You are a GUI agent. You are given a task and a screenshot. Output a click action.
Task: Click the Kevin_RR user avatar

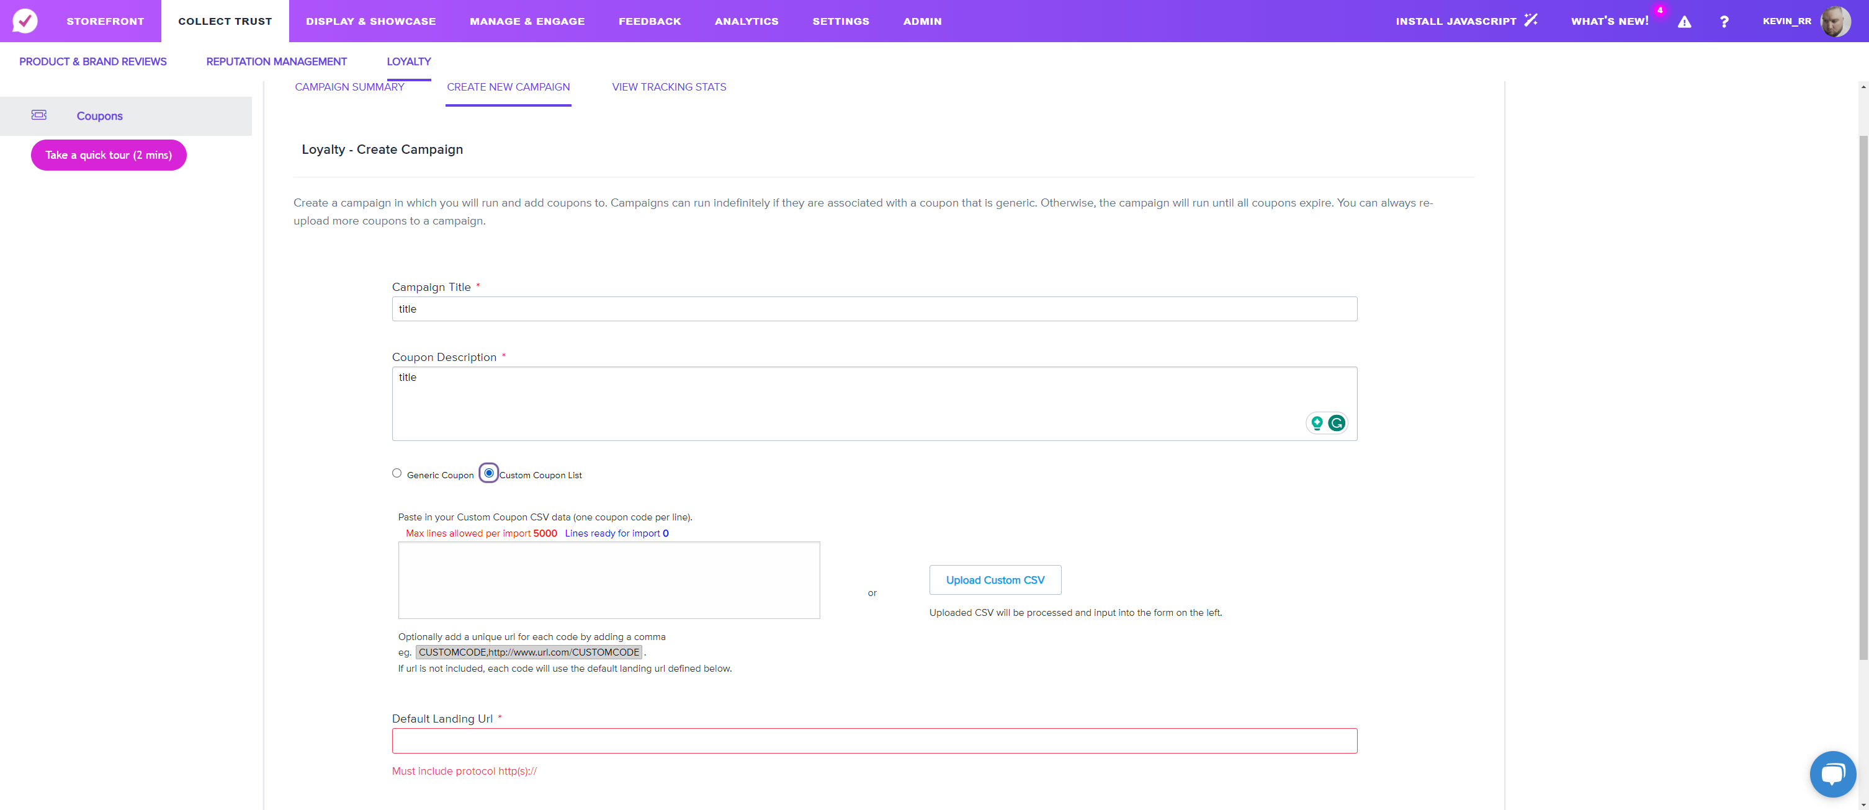(x=1835, y=21)
